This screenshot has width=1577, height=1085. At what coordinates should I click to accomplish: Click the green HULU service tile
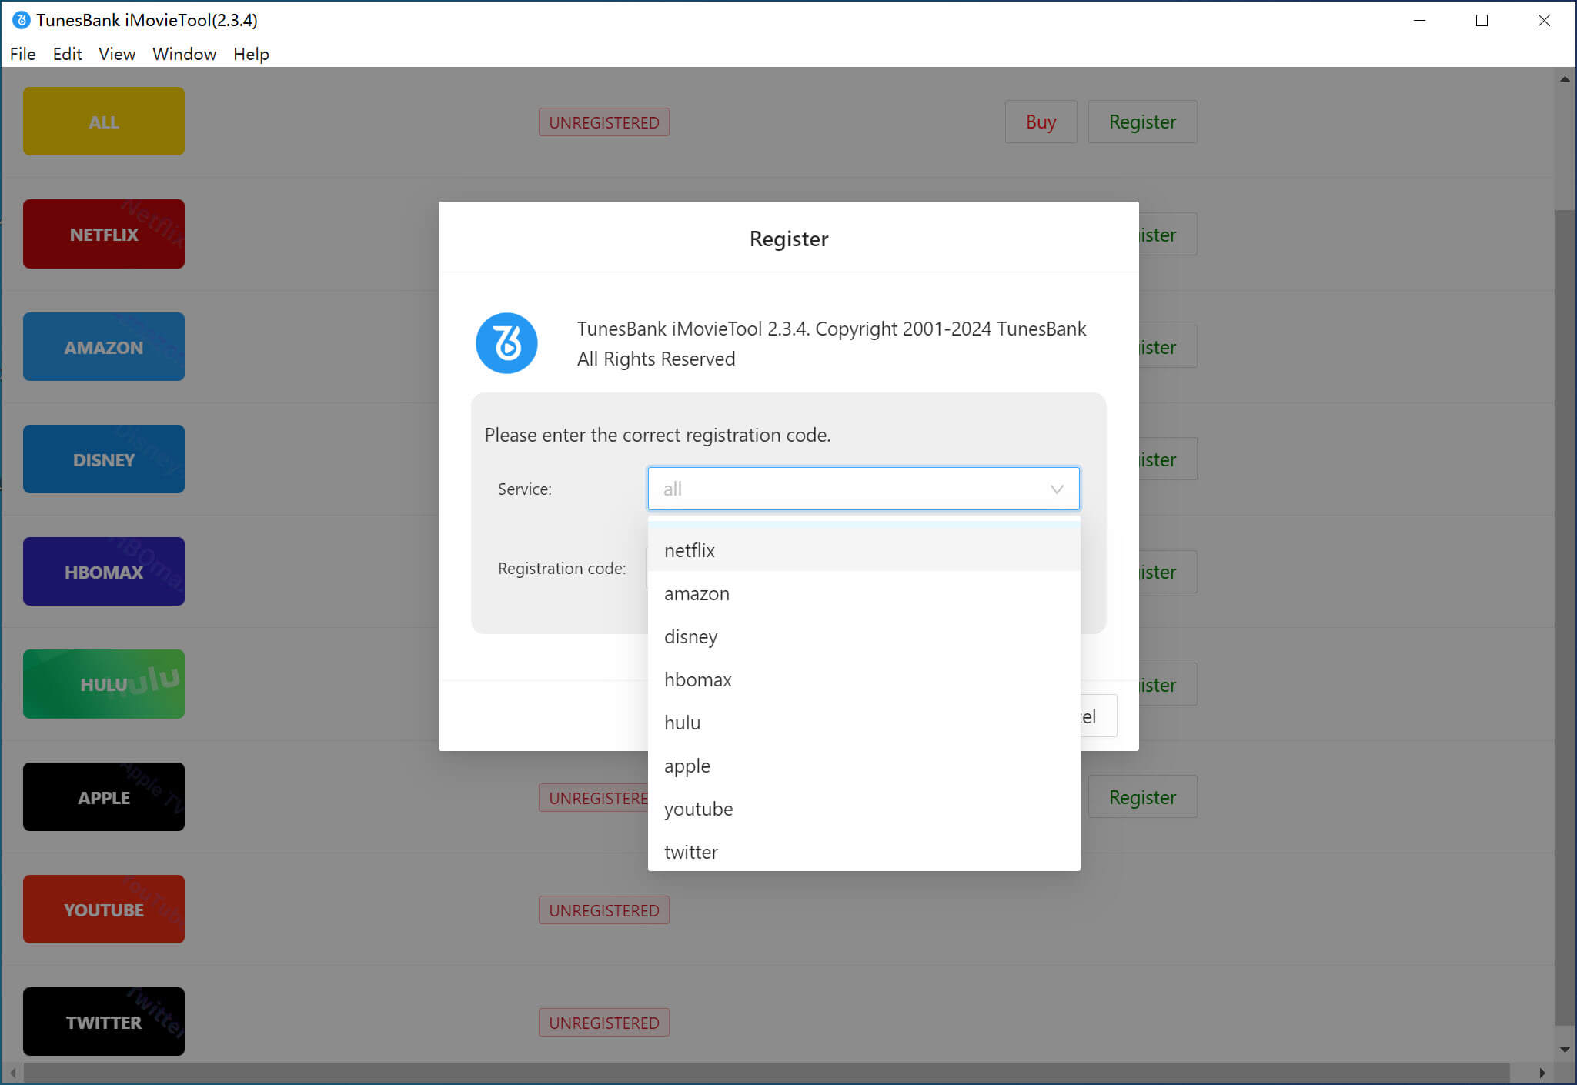point(104,684)
